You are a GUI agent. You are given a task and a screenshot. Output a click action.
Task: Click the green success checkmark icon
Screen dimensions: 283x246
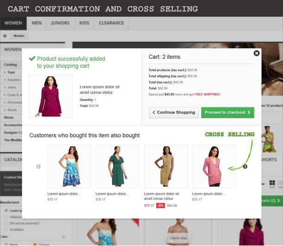pyautogui.click(x=32, y=59)
